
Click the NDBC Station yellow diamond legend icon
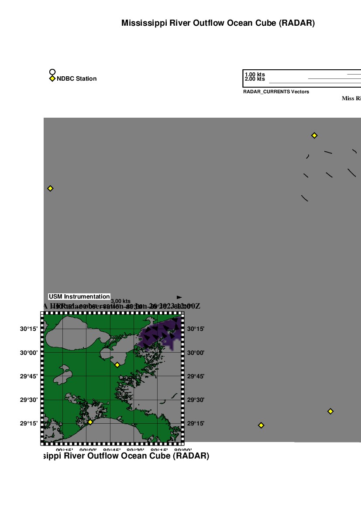[52, 78]
